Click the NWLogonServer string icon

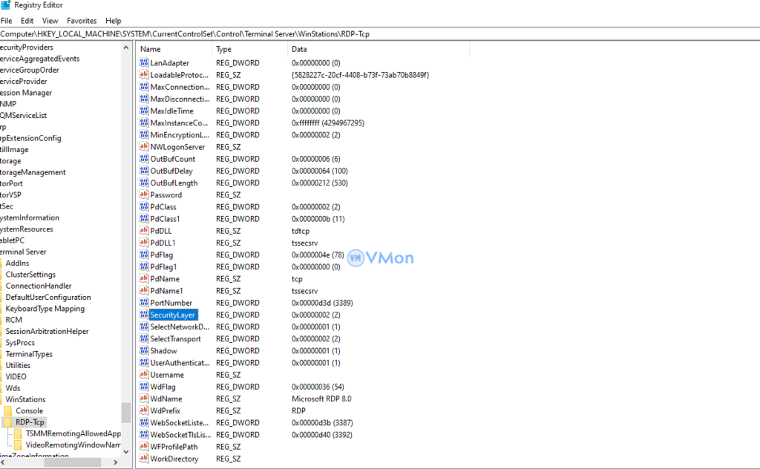pos(143,146)
